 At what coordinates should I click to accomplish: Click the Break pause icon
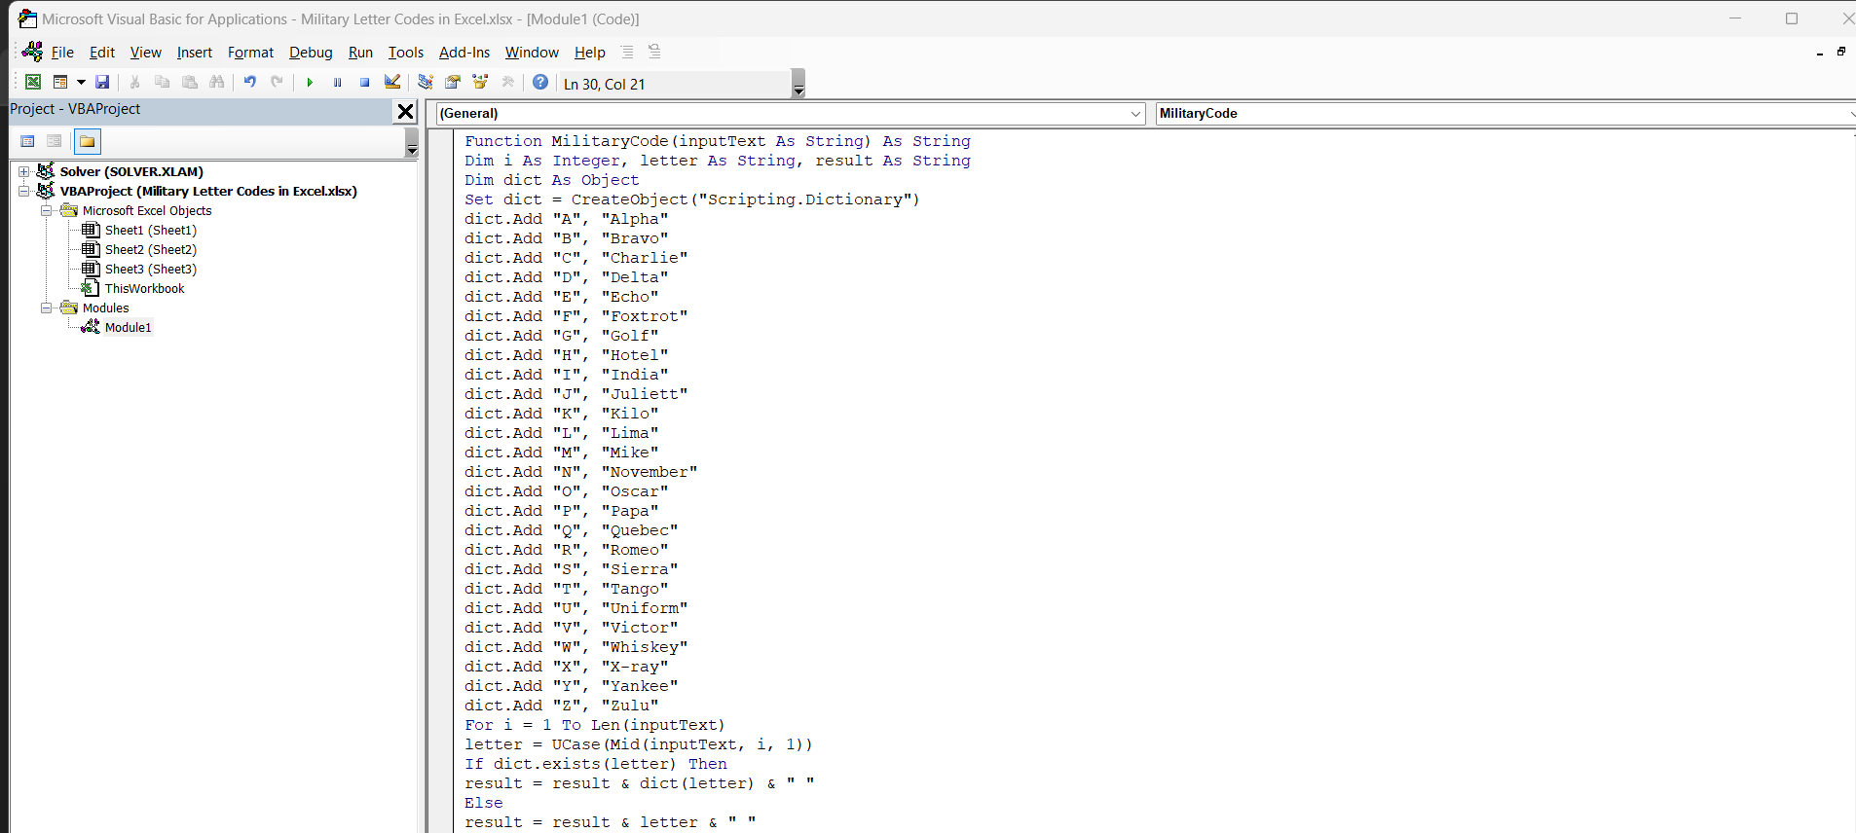pyautogui.click(x=337, y=83)
